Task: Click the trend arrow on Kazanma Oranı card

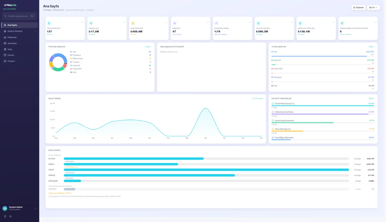Action: point(250,22)
